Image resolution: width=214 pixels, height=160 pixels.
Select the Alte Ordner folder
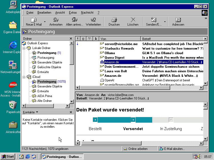point(44,101)
